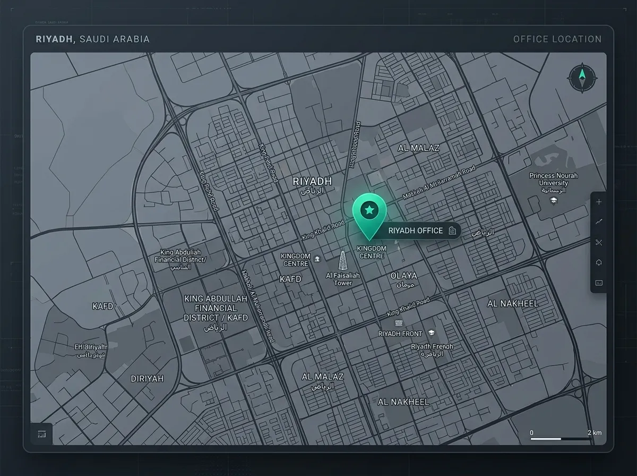Click the "Princess Nourah University" label
Image resolution: width=637 pixels, height=476 pixels.
[x=554, y=179]
